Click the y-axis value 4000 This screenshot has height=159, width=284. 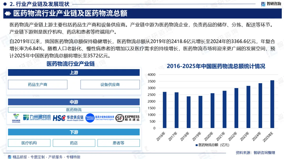click(x=152, y=75)
